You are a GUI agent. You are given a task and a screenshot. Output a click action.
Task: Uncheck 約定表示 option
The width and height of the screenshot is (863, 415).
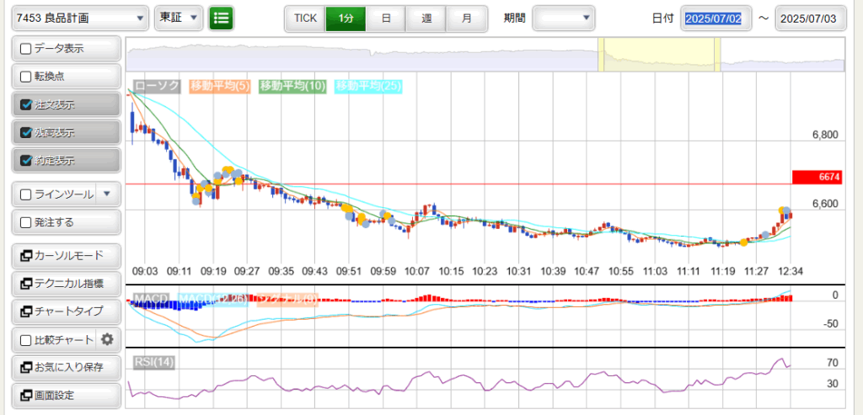[26, 161]
